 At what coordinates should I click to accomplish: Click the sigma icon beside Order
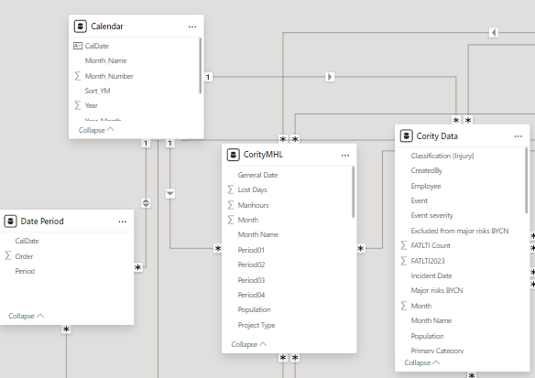(8, 256)
